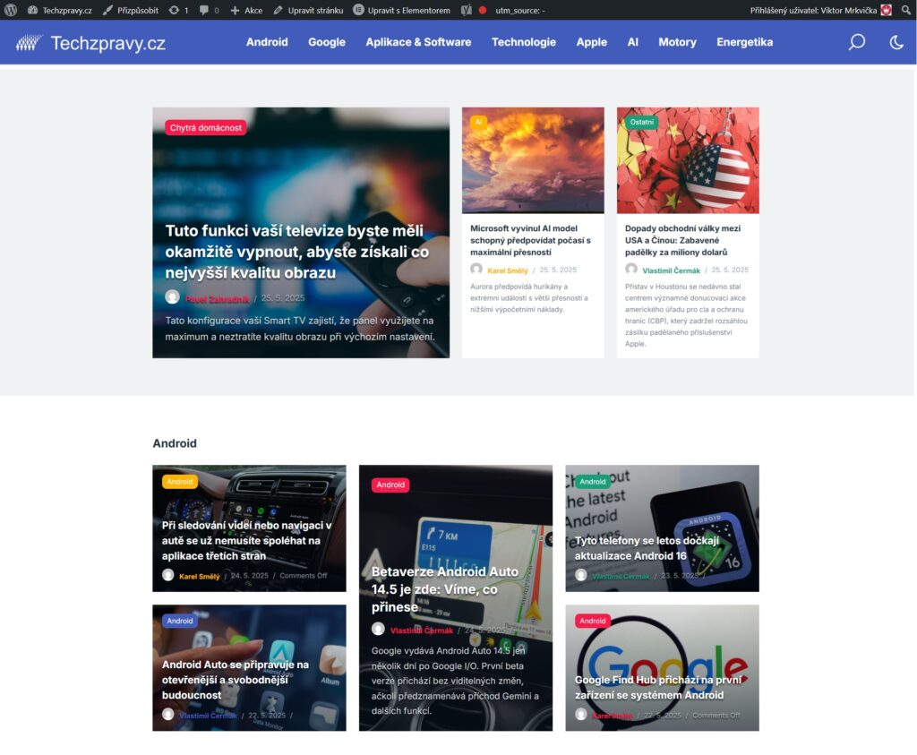Click author avatar in the Smart TV article
The width and height of the screenshot is (917, 755).
coord(172,297)
